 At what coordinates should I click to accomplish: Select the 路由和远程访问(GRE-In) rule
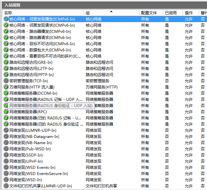click(31, 62)
